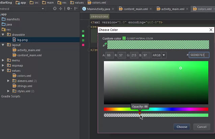
Task: Click the blue value field
Action: (x=146, y=55)
